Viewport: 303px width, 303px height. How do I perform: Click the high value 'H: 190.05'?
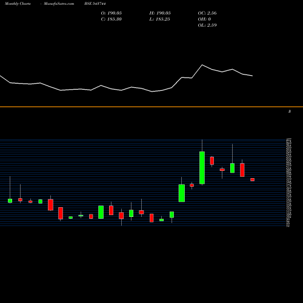point(160,13)
